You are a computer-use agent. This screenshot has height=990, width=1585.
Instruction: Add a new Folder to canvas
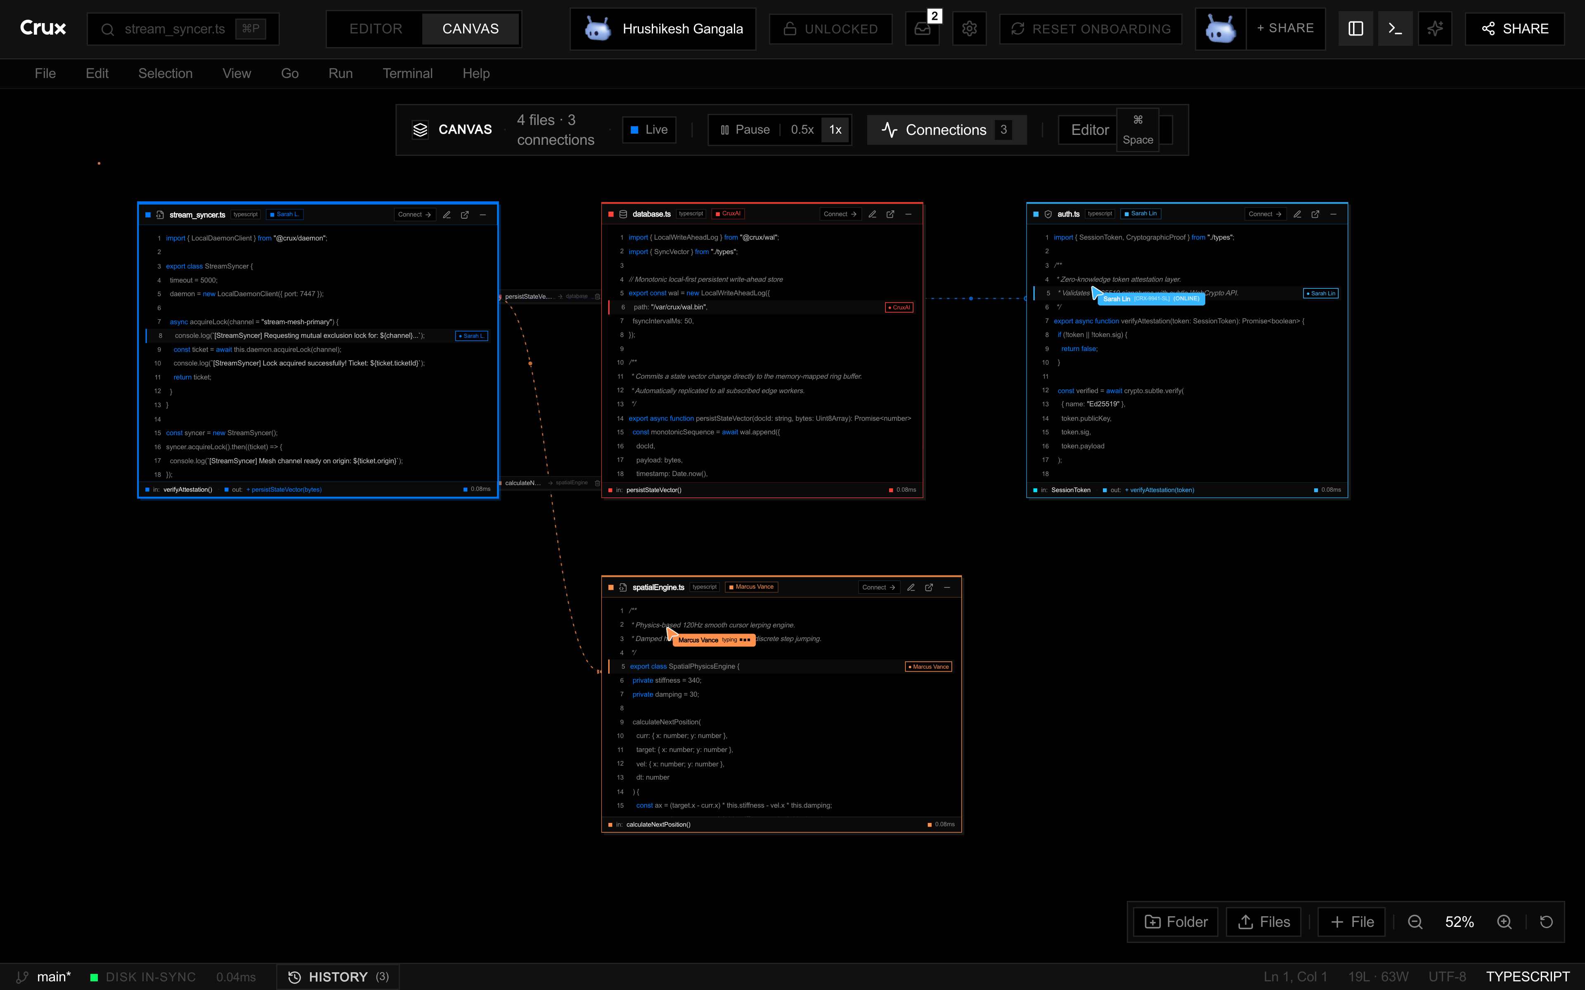coord(1176,922)
